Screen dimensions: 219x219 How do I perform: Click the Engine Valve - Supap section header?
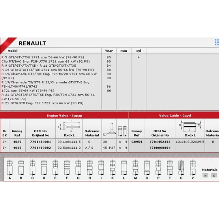click(64, 116)
